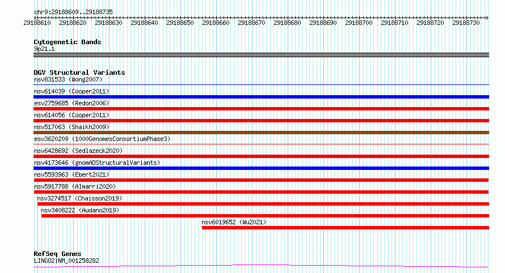Open variant nsv517063 (Shaikh2009) label

pos(71,127)
